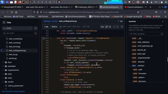The height and width of the screenshot is (94, 168).
Task: Close the DownUnderCTF 2023 tab
Action: click(23, 7)
